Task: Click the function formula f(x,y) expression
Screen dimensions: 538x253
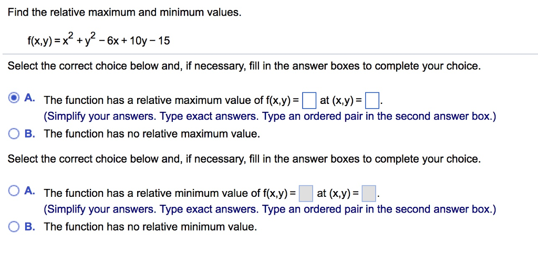Action: click(98, 40)
